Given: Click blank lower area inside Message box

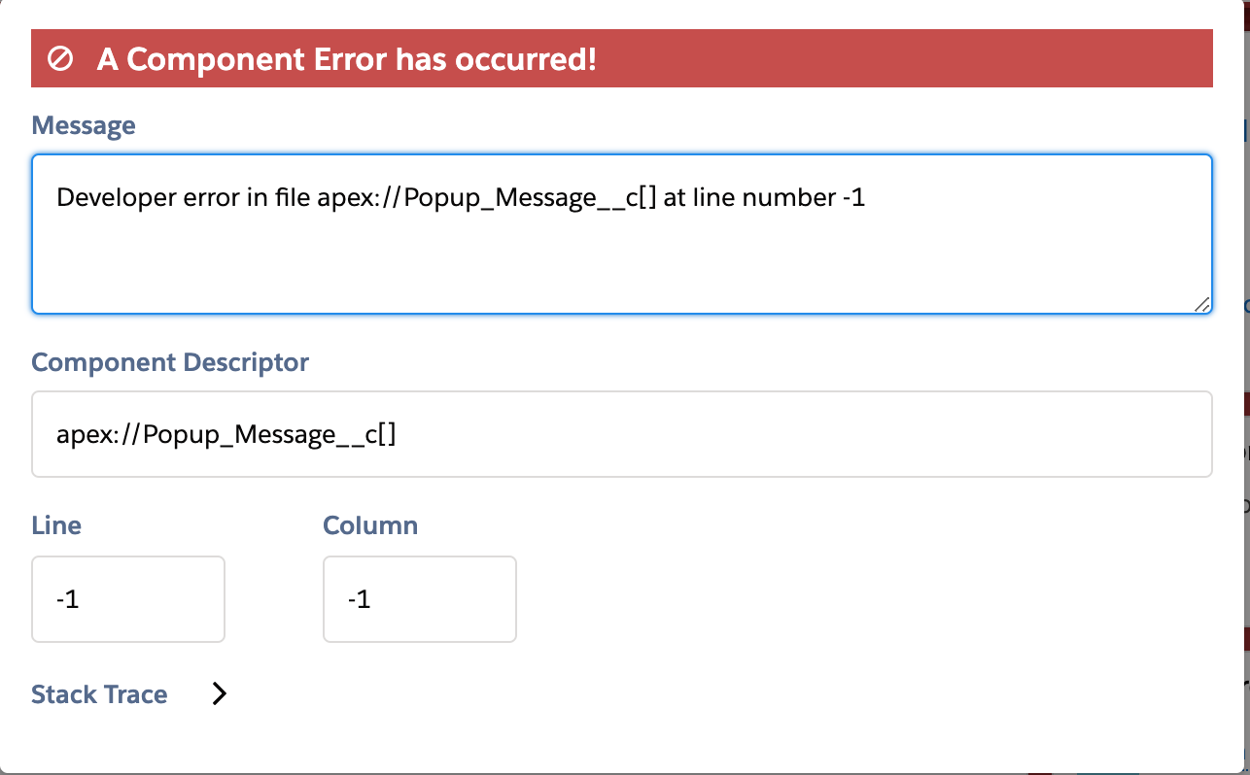Looking at the screenshot, I should (622, 267).
